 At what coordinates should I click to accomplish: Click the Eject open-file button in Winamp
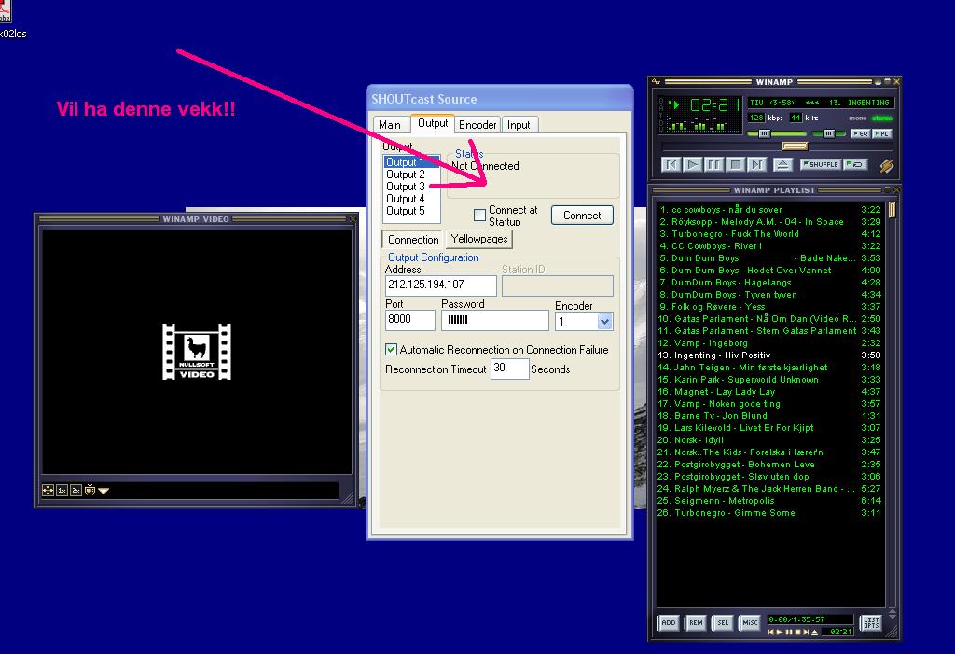pyautogui.click(x=782, y=164)
